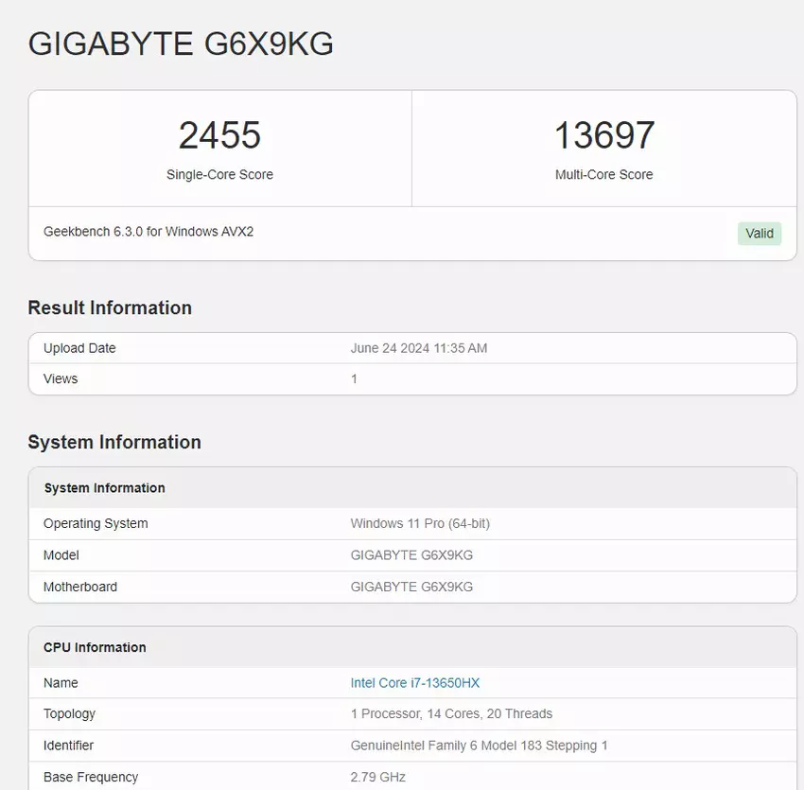Viewport: 804px width, 790px height.
Task: Click the CPU Information table header
Action: 95,648
